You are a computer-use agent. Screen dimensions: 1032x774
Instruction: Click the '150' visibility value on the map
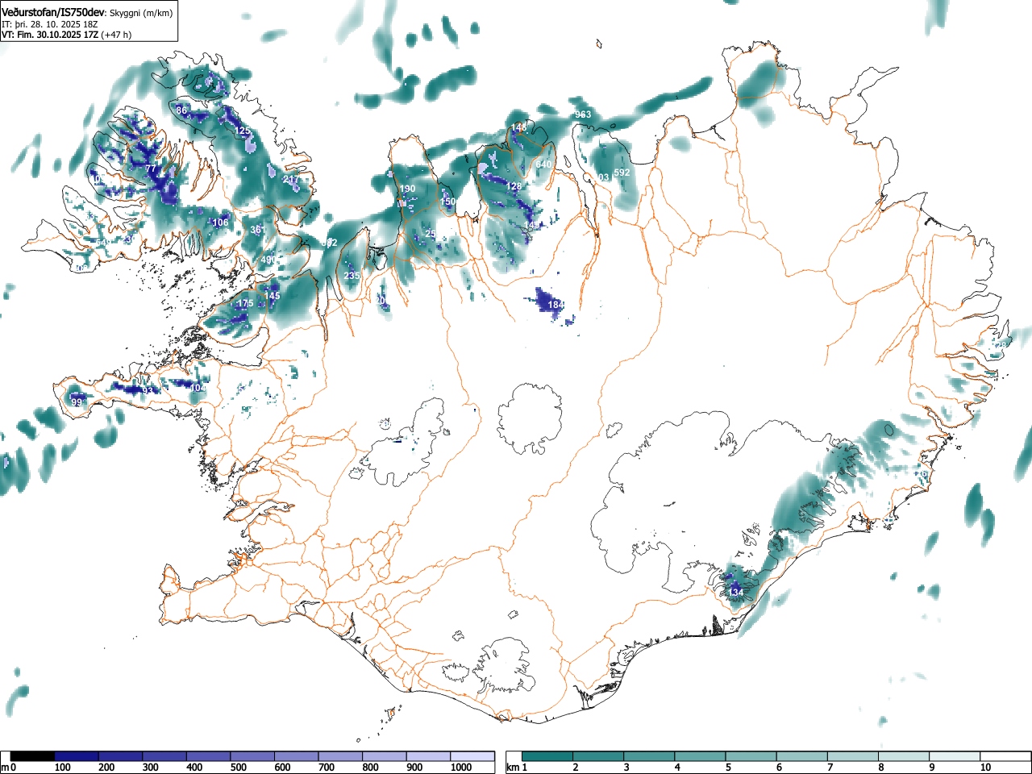pyautogui.click(x=448, y=202)
